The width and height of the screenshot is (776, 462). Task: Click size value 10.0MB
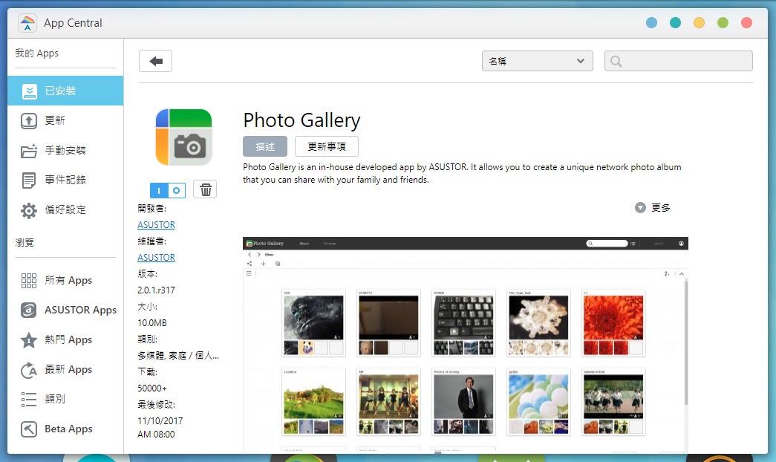[152, 323]
